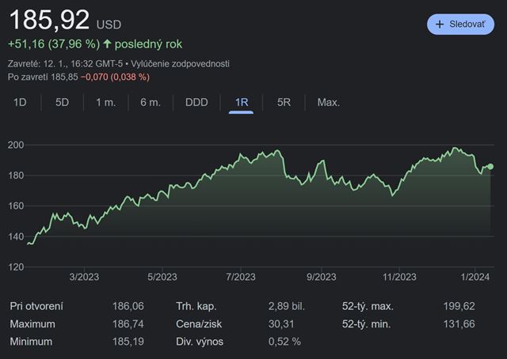The image size is (507, 359).
Task: Click the Pri otvorení value 186,06
Action: pos(129,306)
